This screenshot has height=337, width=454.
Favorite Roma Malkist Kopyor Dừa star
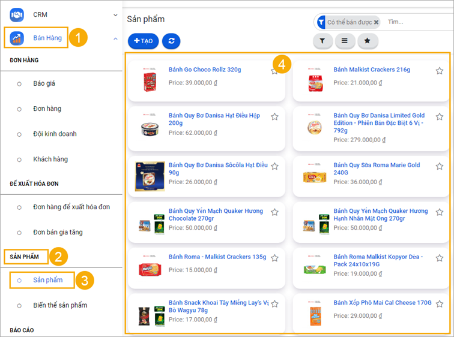pyautogui.click(x=439, y=258)
